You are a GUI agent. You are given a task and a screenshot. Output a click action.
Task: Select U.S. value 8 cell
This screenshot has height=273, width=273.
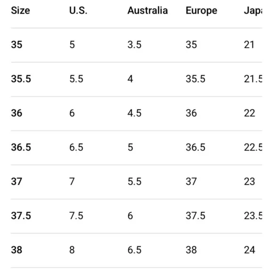click(x=72, y=250)
